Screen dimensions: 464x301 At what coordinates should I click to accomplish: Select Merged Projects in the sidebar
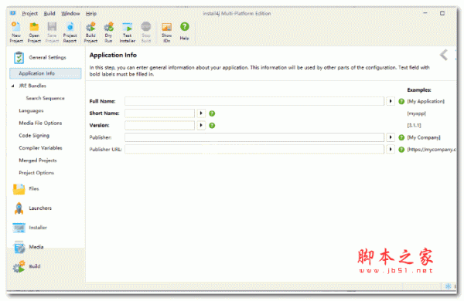tap(38, 161)
